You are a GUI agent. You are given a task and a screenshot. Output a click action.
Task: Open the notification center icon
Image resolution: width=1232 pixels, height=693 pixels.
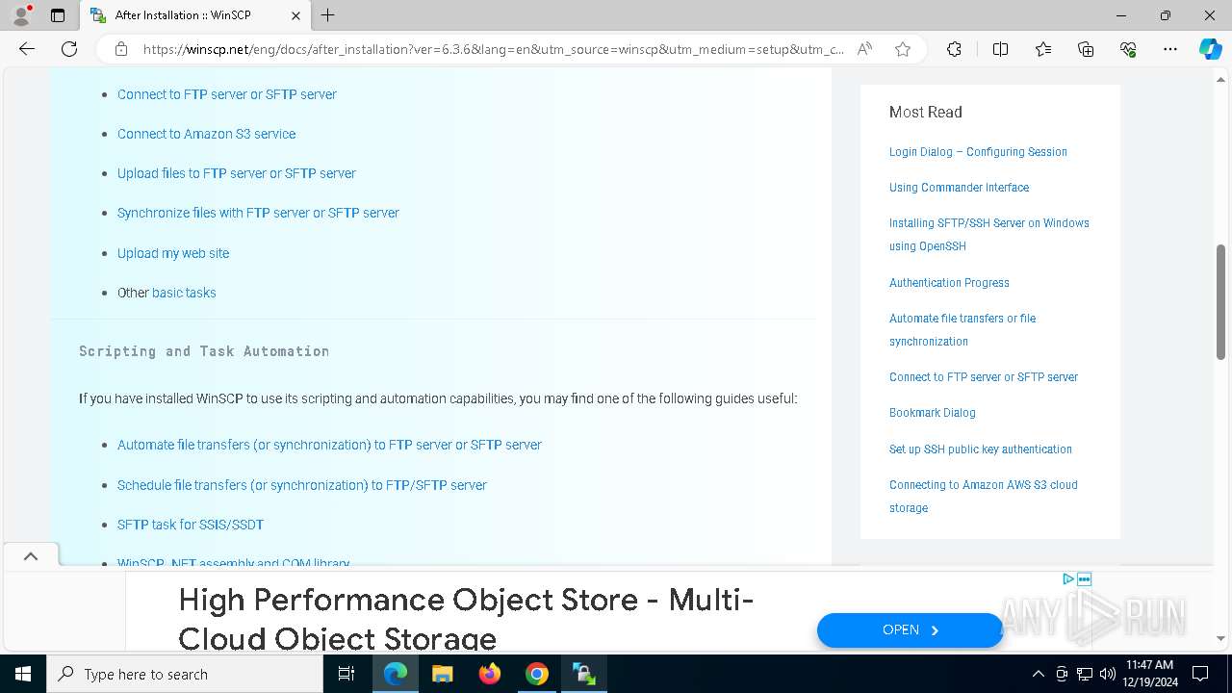(1200, 674)
